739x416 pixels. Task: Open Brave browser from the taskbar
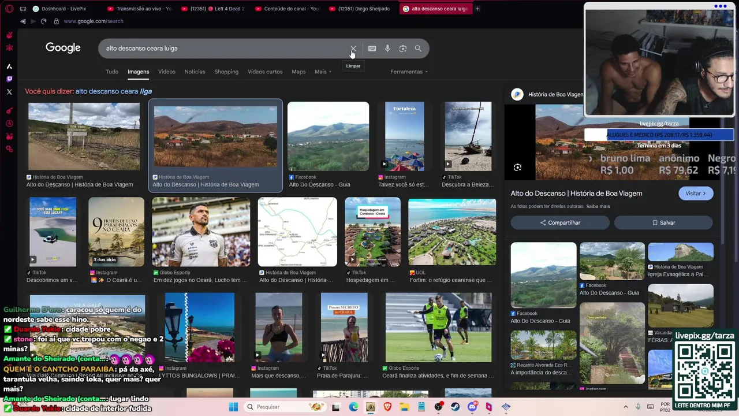pyautogui.click(x=387, y=407)
